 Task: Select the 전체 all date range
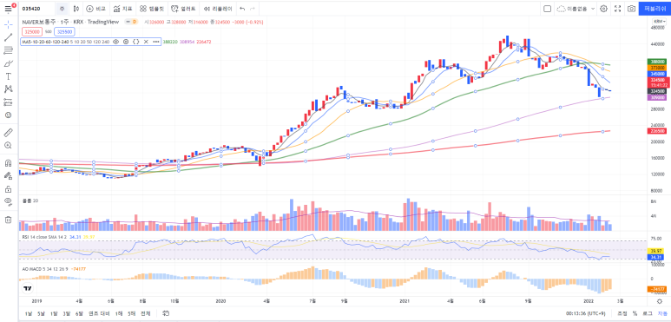(146, 313)
